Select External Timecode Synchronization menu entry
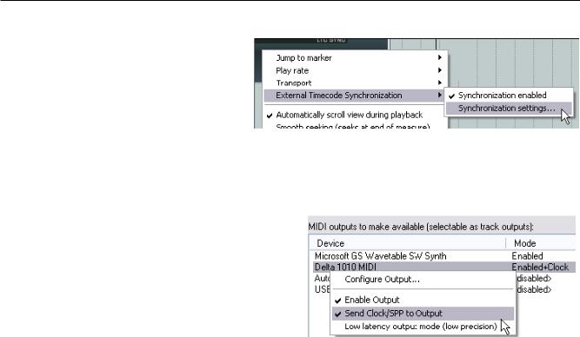This screenshot has height=337, width=580. (x=355, y=96)
